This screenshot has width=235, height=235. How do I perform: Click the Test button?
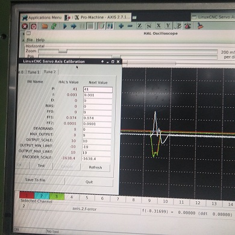tap(41, 166)
